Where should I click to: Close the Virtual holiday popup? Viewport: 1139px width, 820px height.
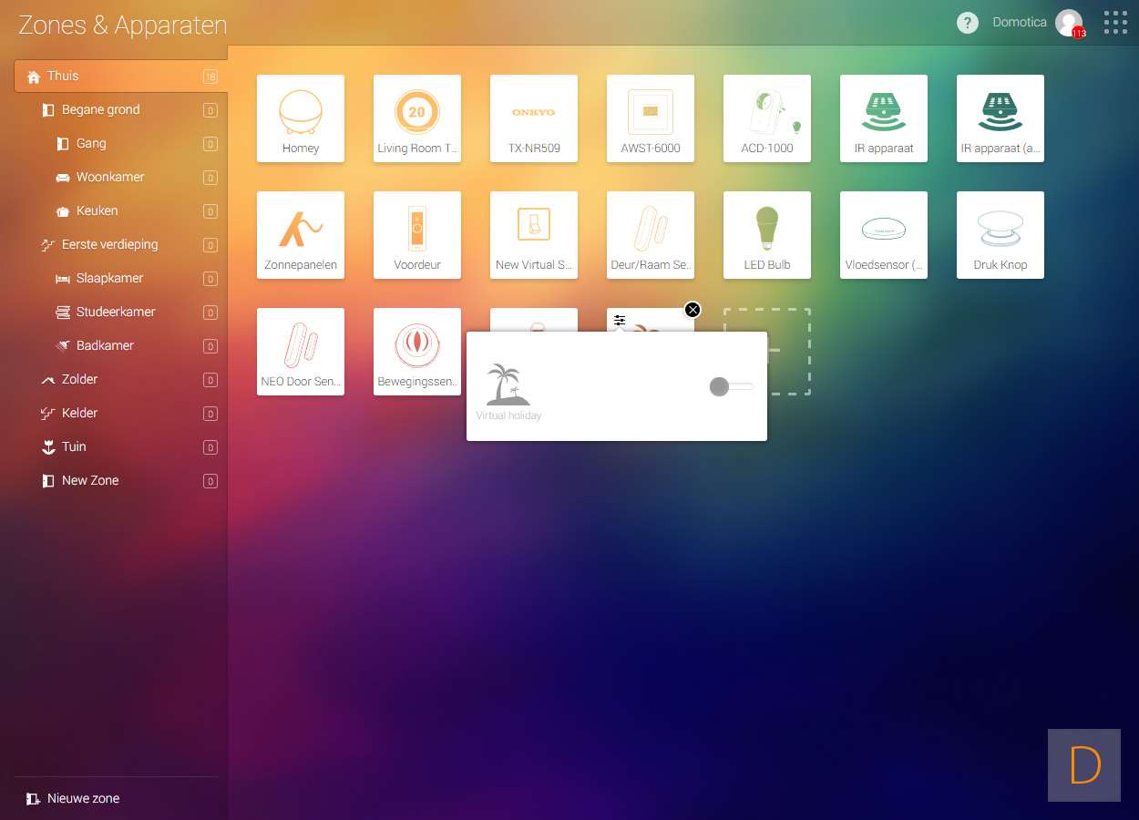coord(693,310)
